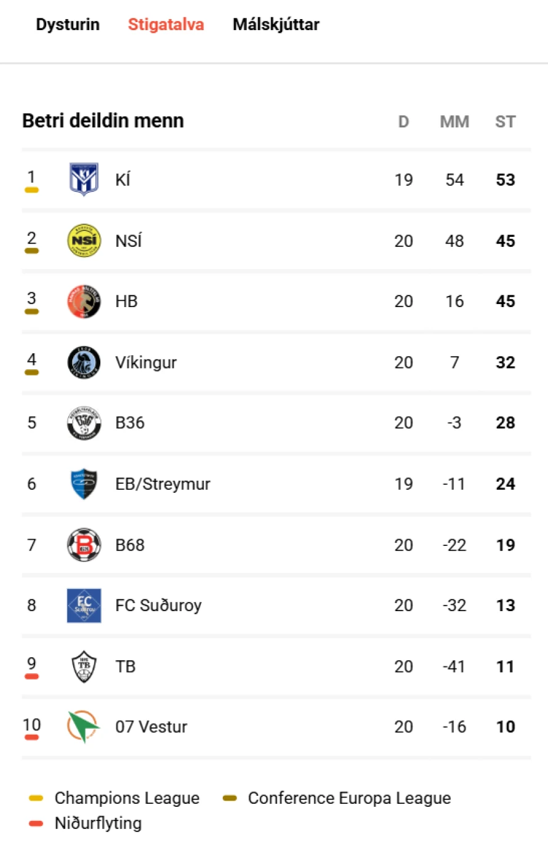The height and width of the screenshot is (861, 548).
Task: Click the EB/Streymur team name
Action: 163,484
